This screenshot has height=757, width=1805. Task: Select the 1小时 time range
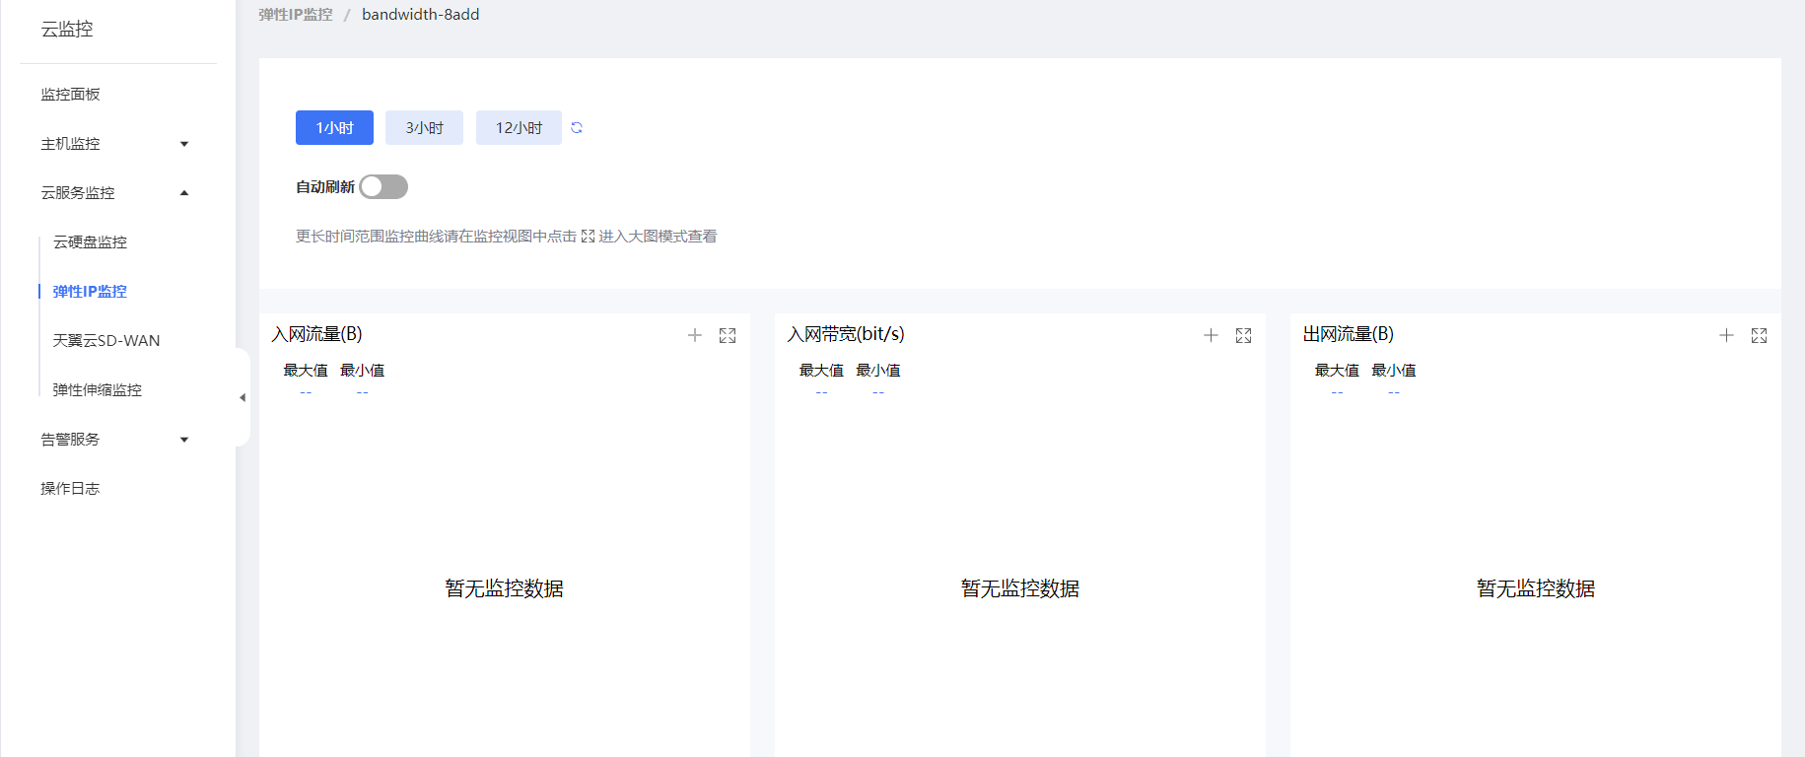334,128
